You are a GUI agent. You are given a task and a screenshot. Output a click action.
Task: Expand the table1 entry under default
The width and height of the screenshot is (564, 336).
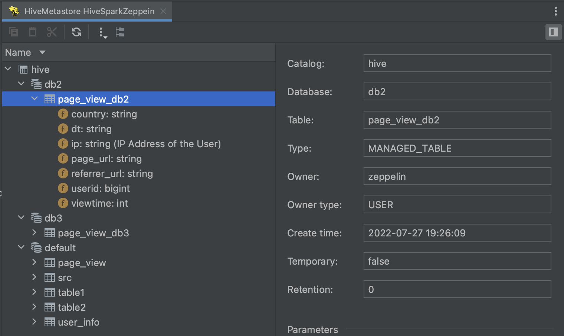[34, 292]
